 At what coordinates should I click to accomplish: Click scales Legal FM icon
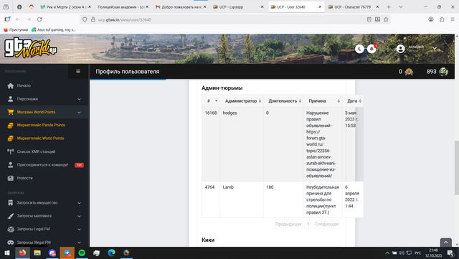click(11, 229)
